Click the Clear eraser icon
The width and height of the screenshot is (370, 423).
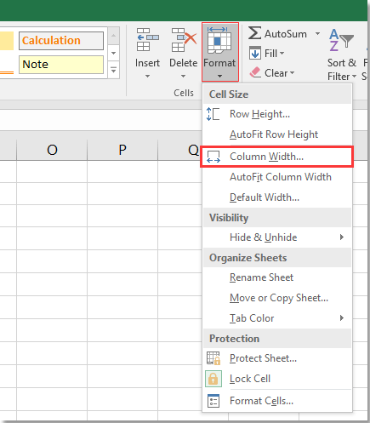255,72
